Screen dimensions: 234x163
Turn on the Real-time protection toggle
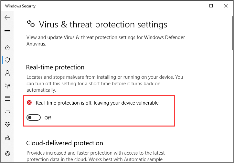point(34,117)
